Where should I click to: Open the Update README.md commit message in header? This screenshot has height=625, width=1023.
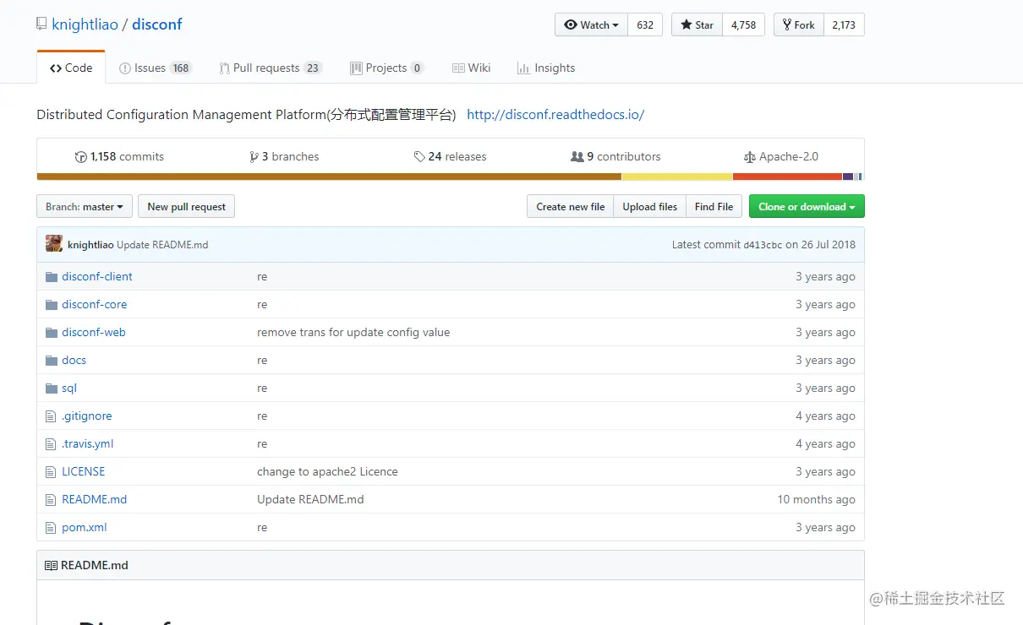(x=162, y=245)
